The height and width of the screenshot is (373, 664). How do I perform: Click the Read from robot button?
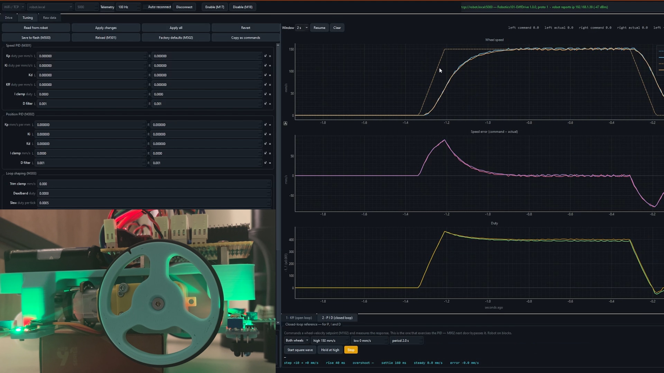[36, 28]
